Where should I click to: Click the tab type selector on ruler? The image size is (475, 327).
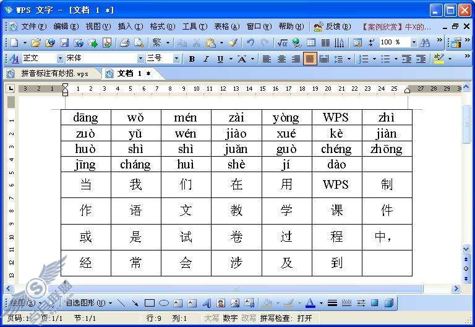coord(11,88)
